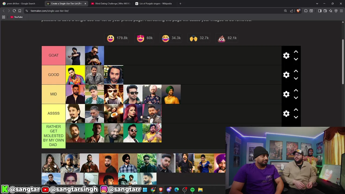The height and width of the screenshot is (194, 345).
Task: Select the GOOD tier label
Action: coord(53,75)
